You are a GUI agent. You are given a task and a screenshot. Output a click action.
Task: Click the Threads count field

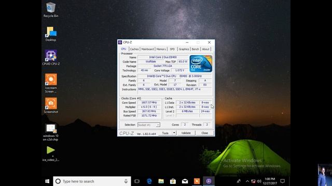(x=207, y=125)
